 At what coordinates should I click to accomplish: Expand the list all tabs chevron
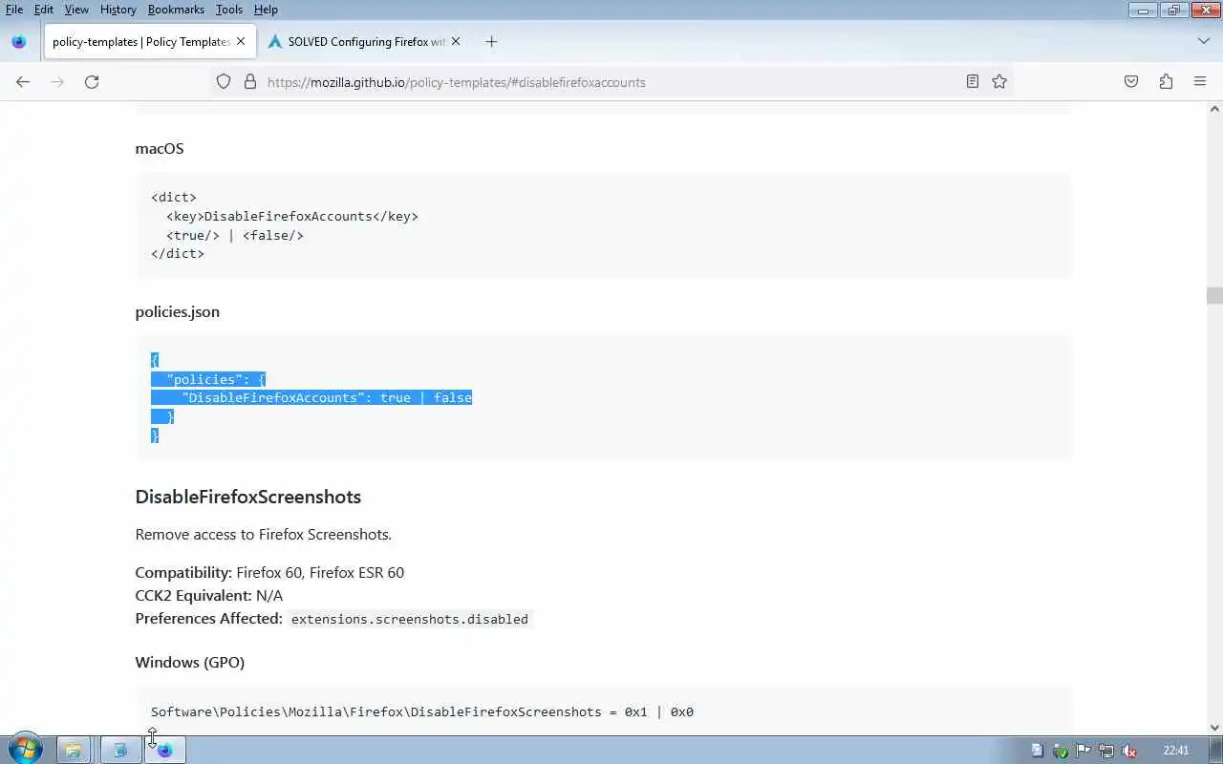(x=1203, y=42)
